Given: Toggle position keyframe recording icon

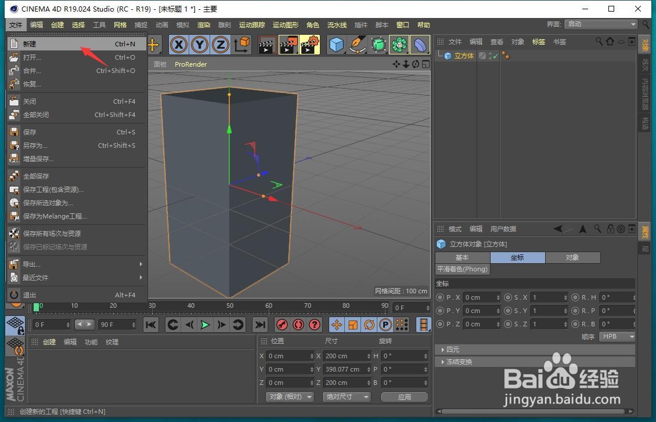Looking at the screenshot, I should point(337,325).
